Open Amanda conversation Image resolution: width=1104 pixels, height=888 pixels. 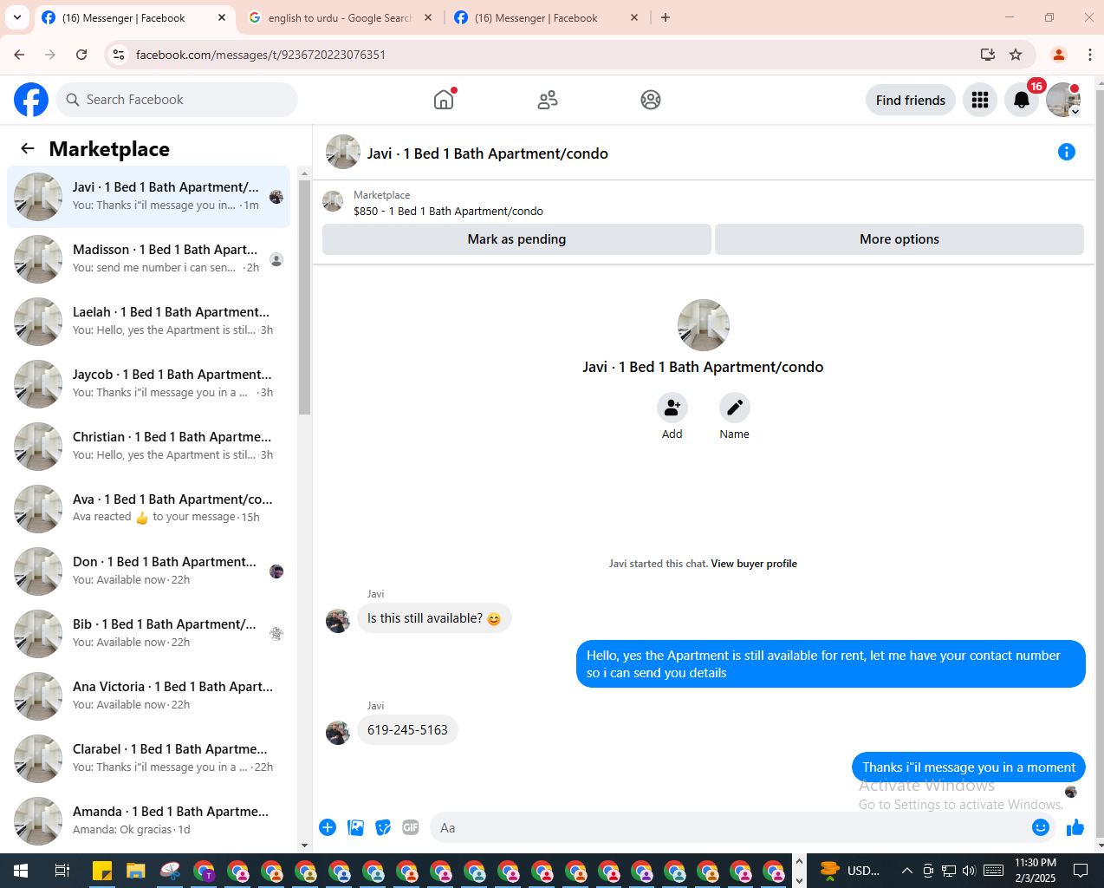(x=149, y=821)
